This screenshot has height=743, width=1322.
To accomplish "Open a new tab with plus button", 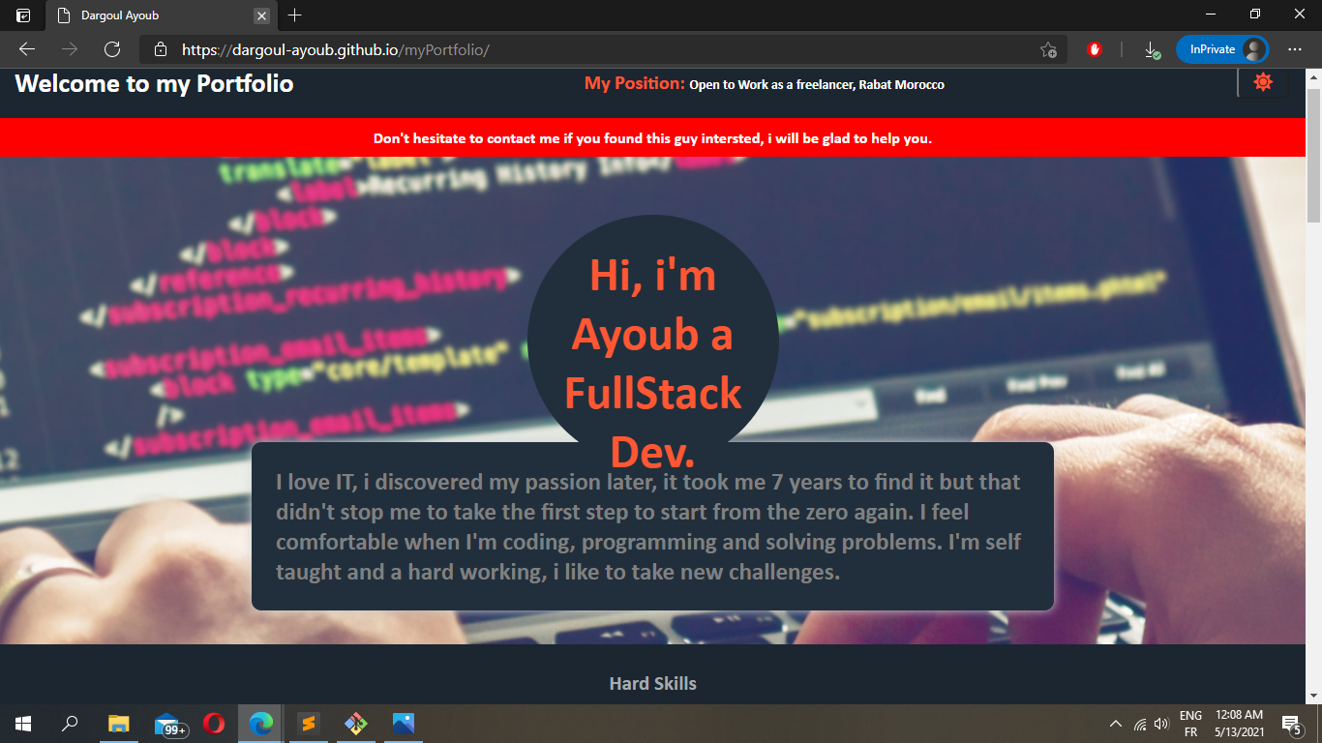I will click(295, 15).
